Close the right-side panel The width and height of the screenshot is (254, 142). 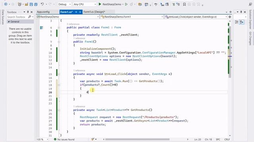point(245,12)
